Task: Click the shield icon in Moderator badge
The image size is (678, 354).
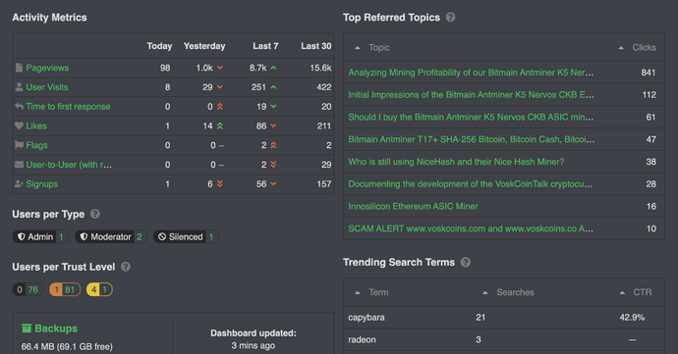Action: click(84, 236)
